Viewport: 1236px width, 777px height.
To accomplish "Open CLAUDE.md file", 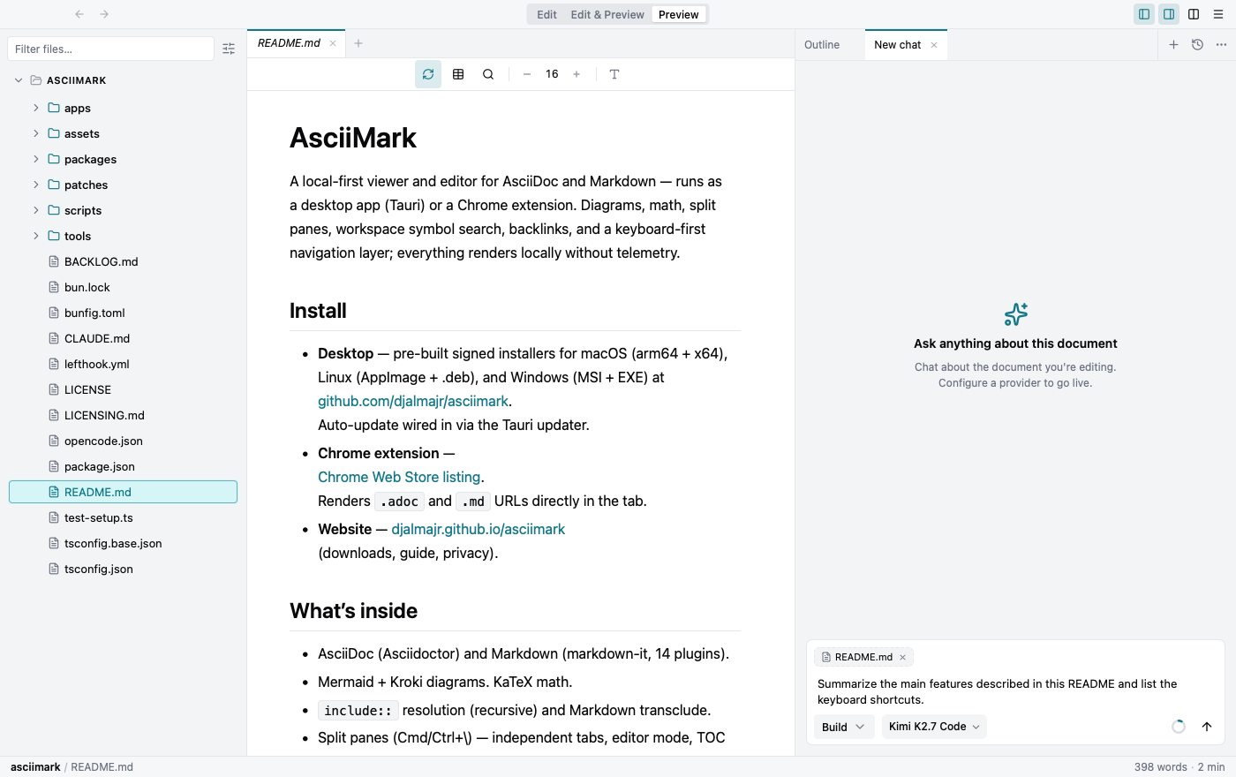I will tap(123, 338).
